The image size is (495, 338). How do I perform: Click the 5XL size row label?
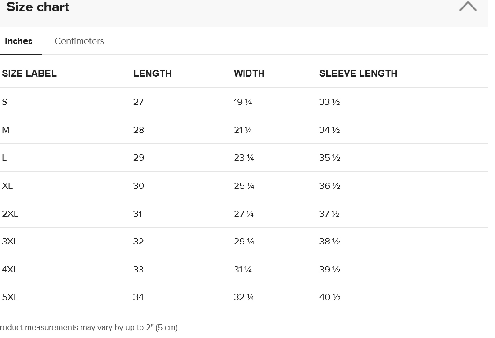tap(10, 297)
